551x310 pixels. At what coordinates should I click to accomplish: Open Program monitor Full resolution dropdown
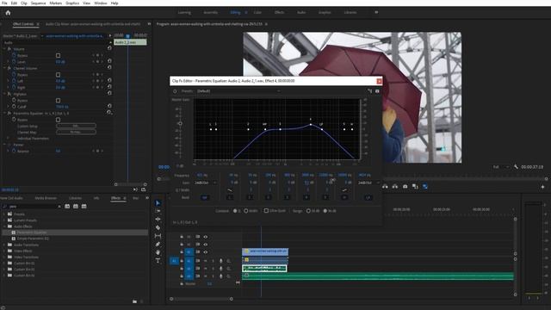coord(501,167)
